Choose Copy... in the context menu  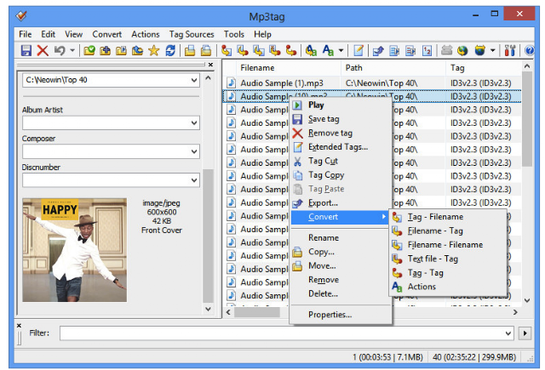[341, 252]
